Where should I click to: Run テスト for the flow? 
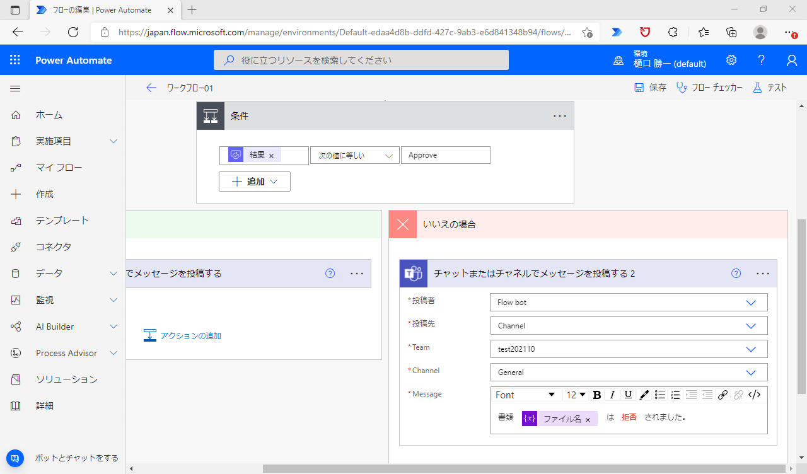(770, 88)
